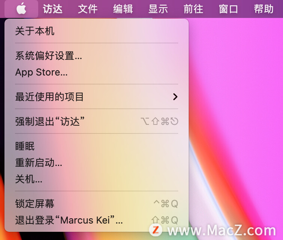The width and height of the screenshot is (283, 240).
Task: Launch App Store… from the Apple menu
Action: (x=97, y=72)
